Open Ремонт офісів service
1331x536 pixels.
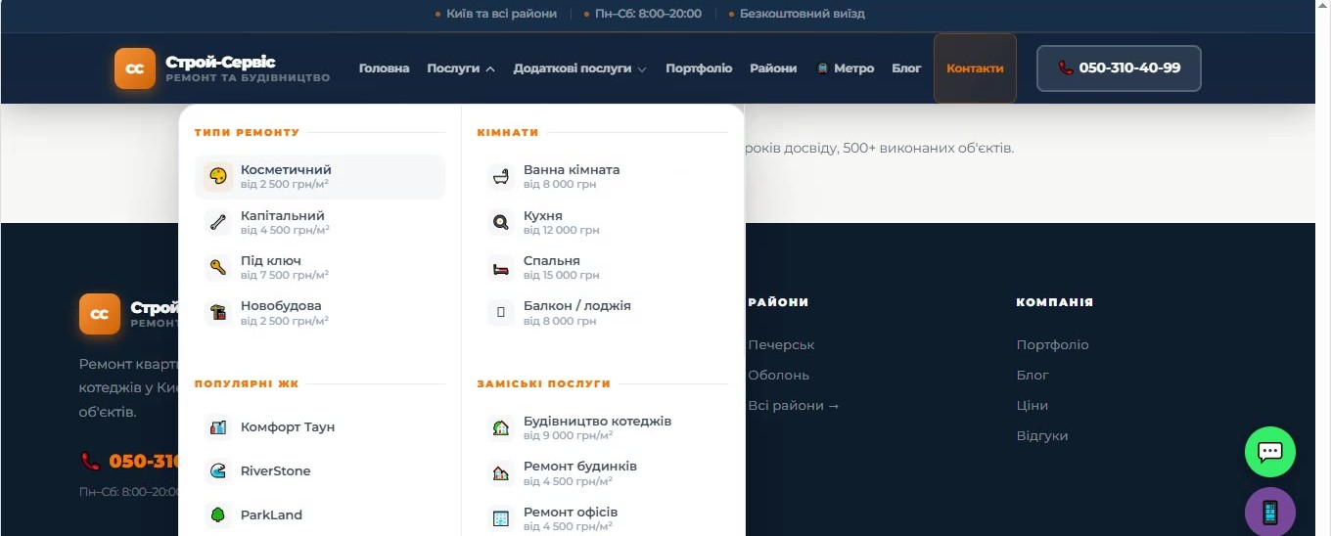603,518
